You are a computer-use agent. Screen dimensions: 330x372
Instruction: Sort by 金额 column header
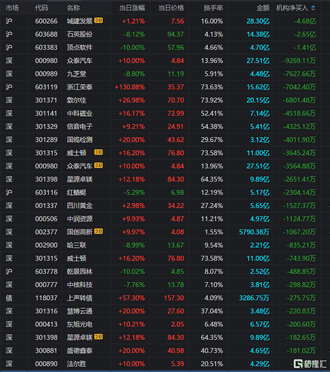263,8
